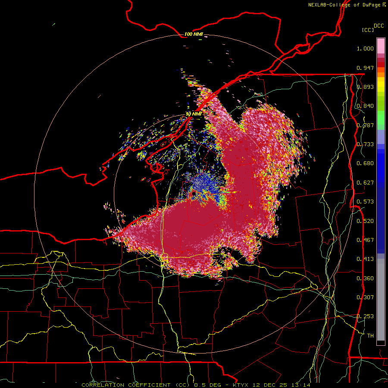Select the 1.000 scale value

tap(365, 48)
